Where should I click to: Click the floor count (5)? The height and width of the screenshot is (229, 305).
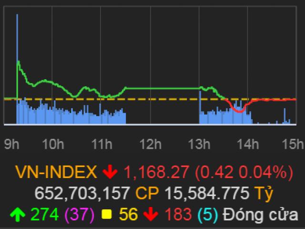208,214
